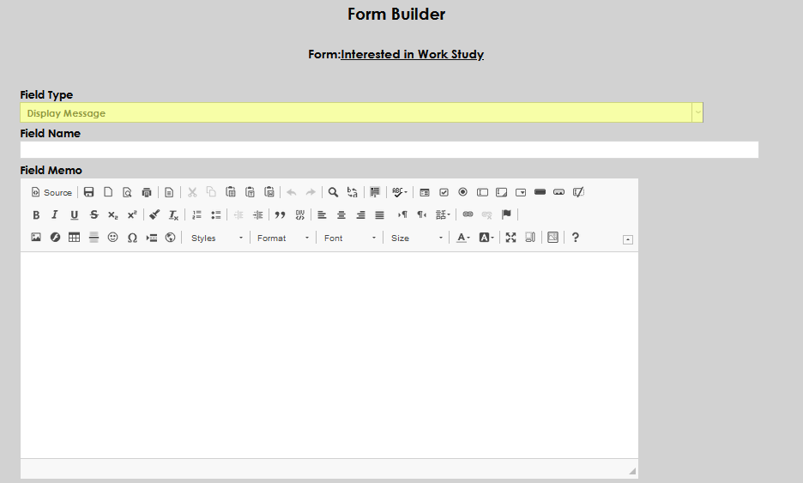Image resolution: width=803 pixels, height=483 pixels.
Task: Set text direction left to right
Action: [x=402, y=214]
